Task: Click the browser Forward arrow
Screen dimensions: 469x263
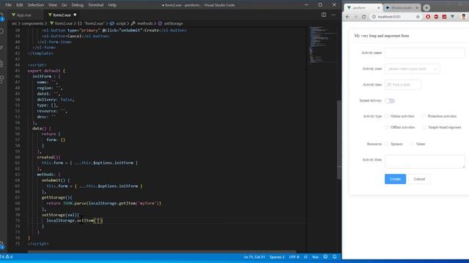Action: tap(355, 17)
